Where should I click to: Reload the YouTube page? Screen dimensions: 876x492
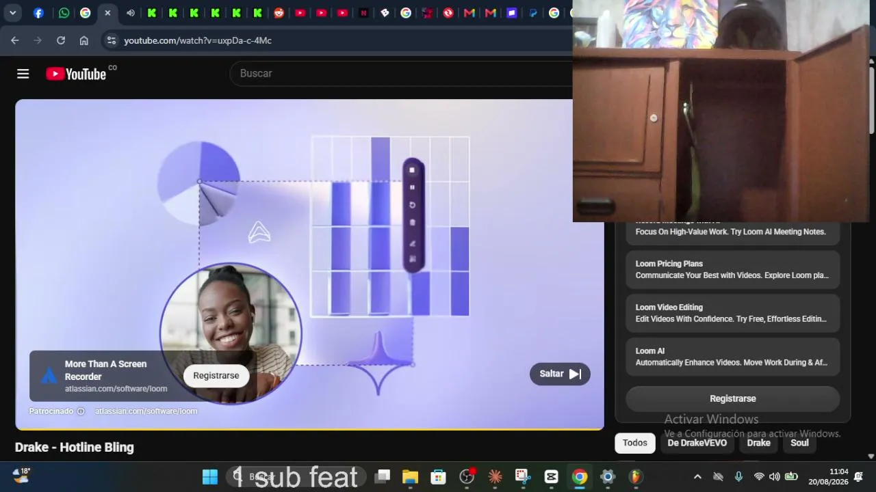point(61,40)
